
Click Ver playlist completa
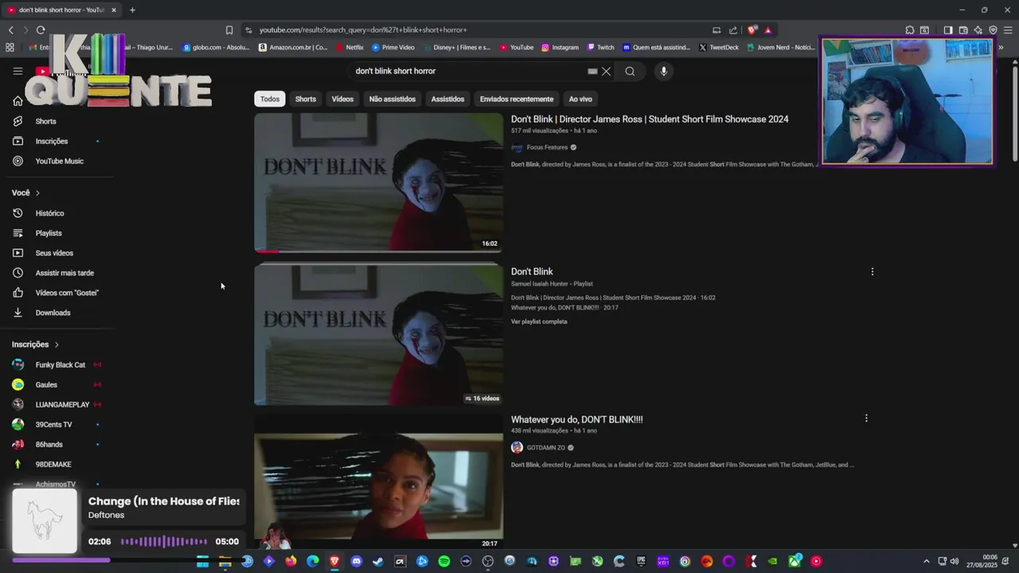539,322
